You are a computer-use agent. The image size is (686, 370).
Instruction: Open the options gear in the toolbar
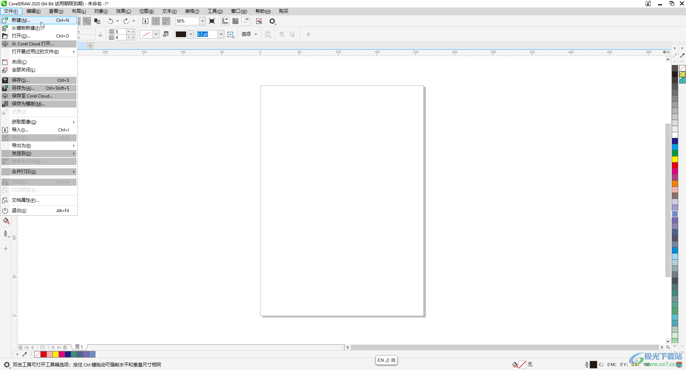273,21
